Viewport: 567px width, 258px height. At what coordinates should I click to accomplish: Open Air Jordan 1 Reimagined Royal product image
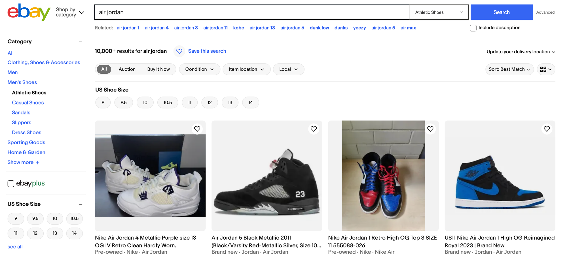tap(500, 176)
